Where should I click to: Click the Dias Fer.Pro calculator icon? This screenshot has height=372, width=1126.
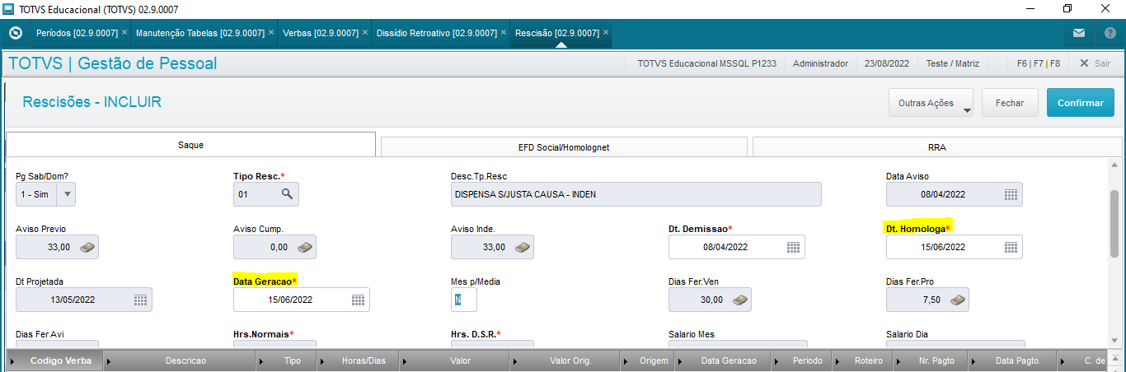tap(957, 300)
